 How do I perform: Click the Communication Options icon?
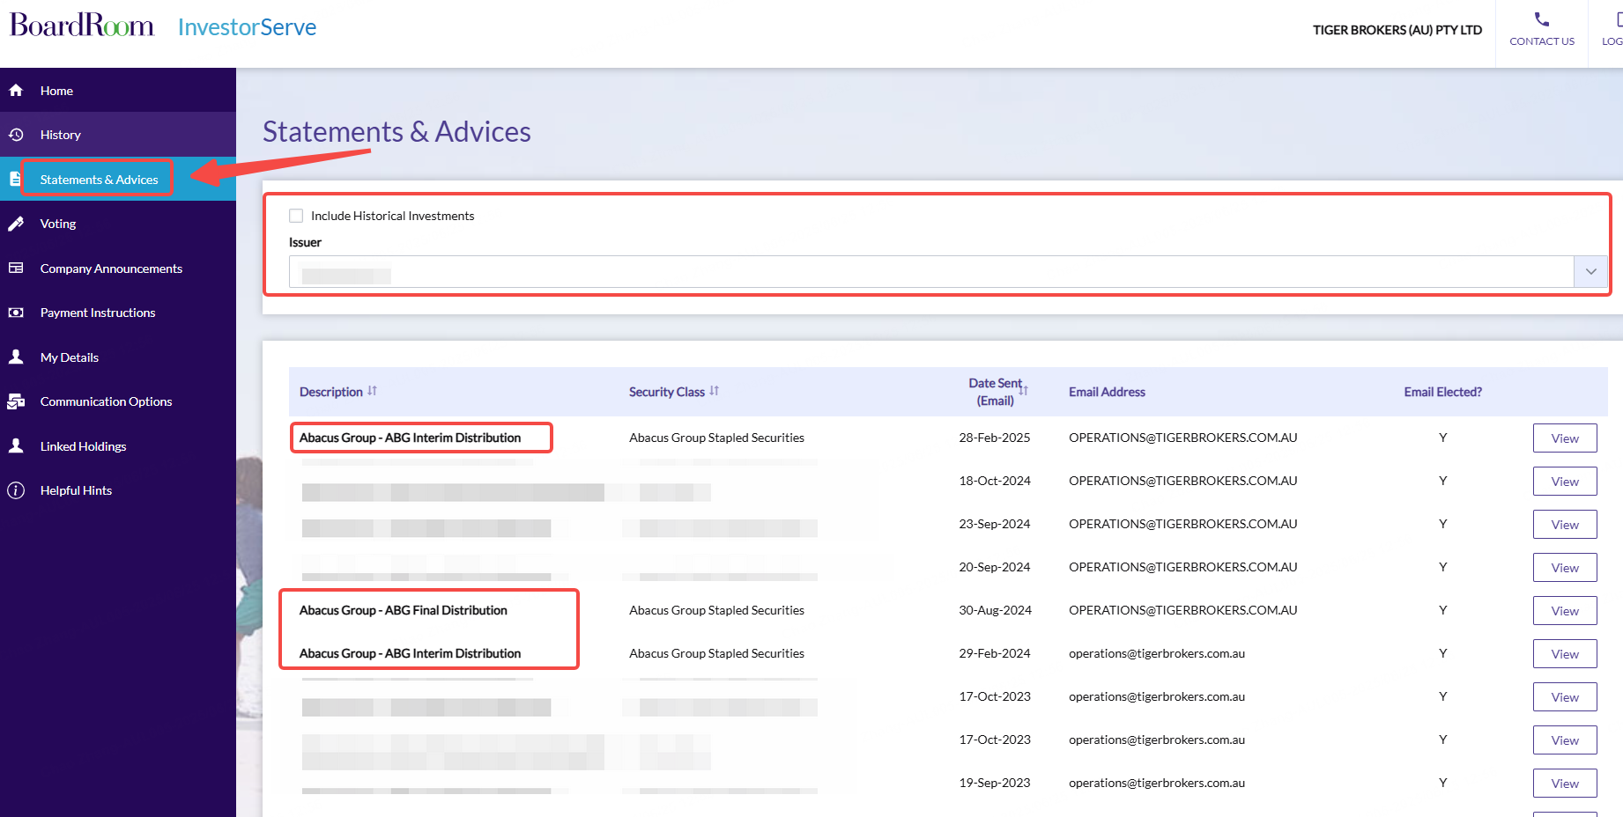click(16, 401)
